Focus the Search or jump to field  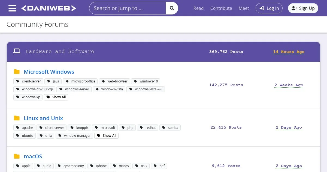tap(128, 8)
